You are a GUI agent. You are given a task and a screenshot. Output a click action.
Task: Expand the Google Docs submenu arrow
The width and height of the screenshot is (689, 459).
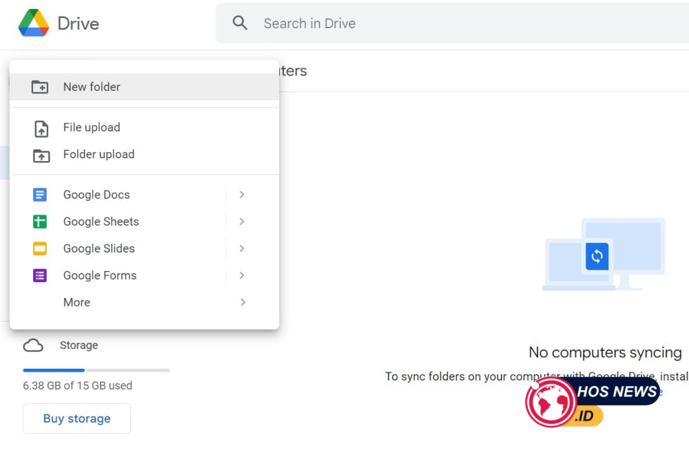(242, 195)
